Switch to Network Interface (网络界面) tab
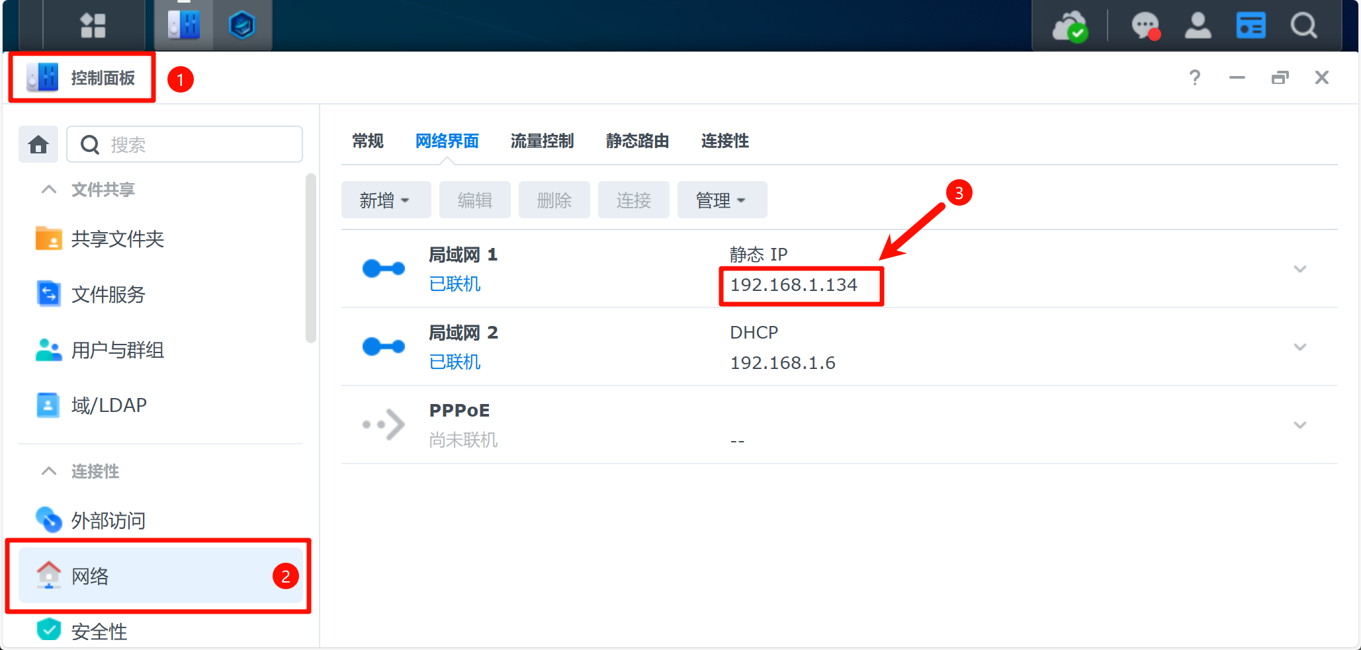The image size is (1361, 650). point(447,141)
